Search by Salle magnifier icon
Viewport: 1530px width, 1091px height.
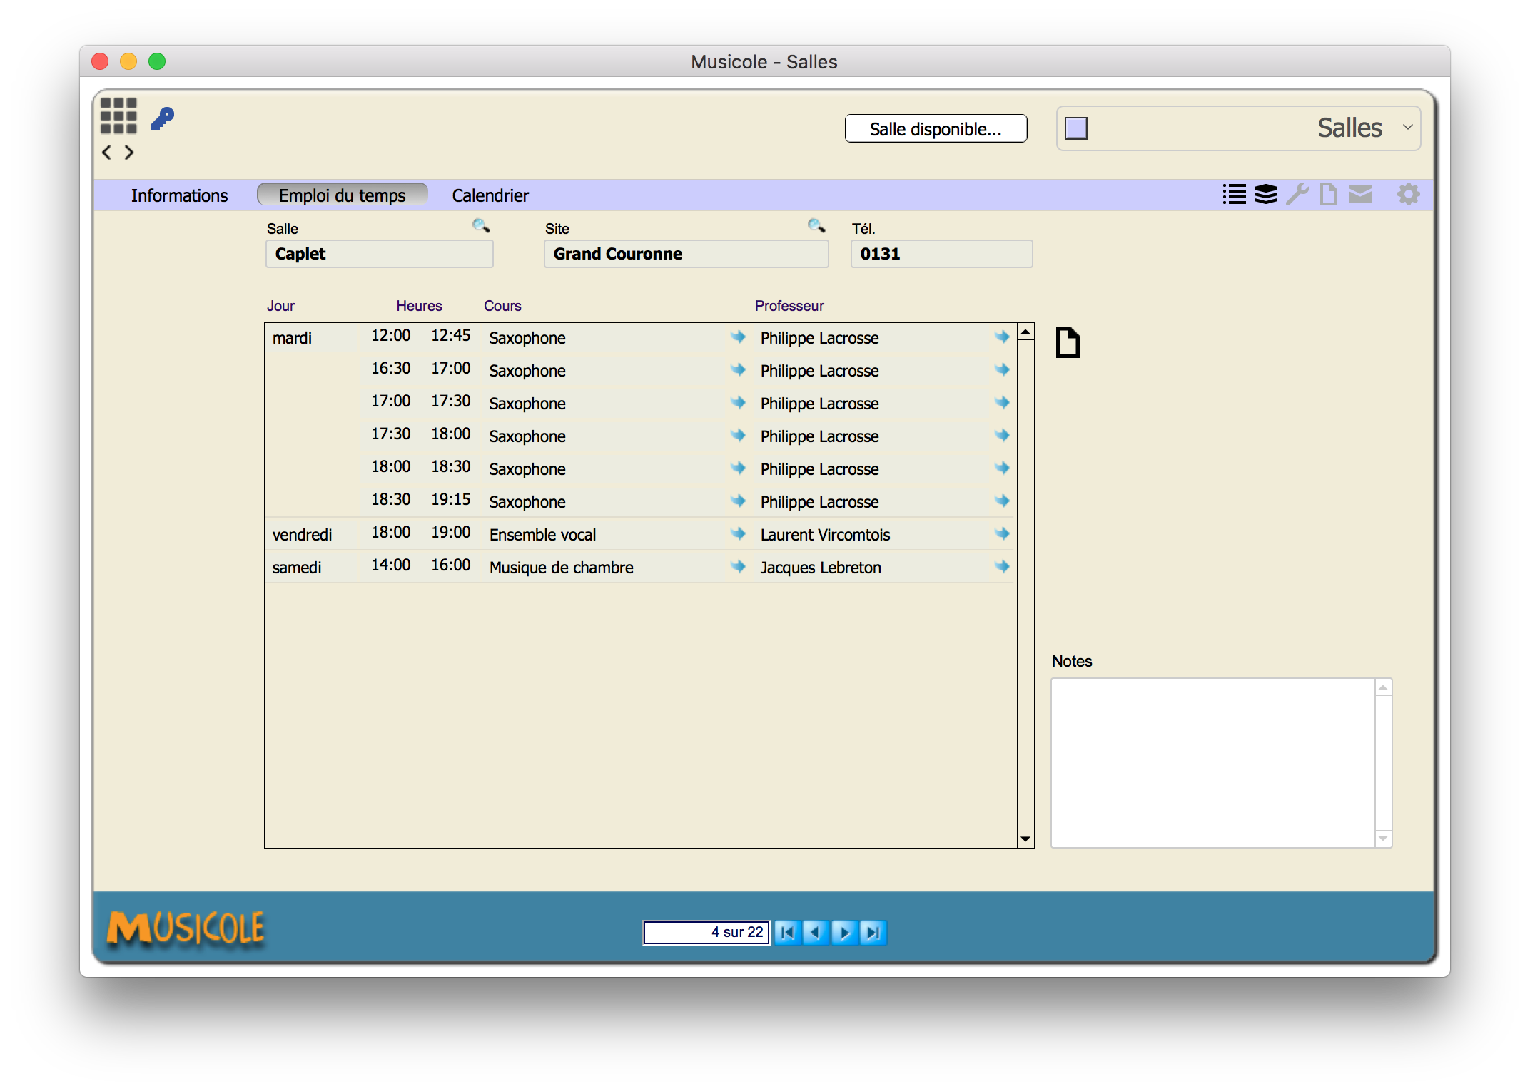(481, 226)
